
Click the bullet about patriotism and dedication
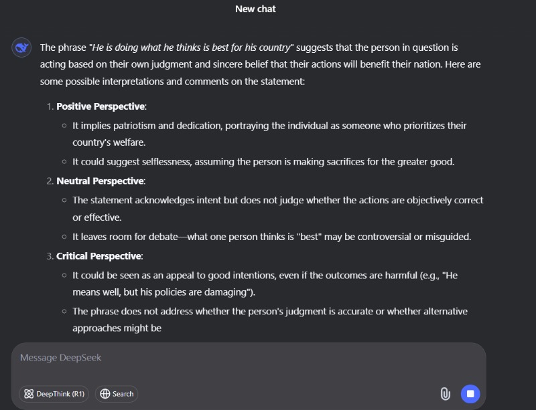(x=269, y=134)
